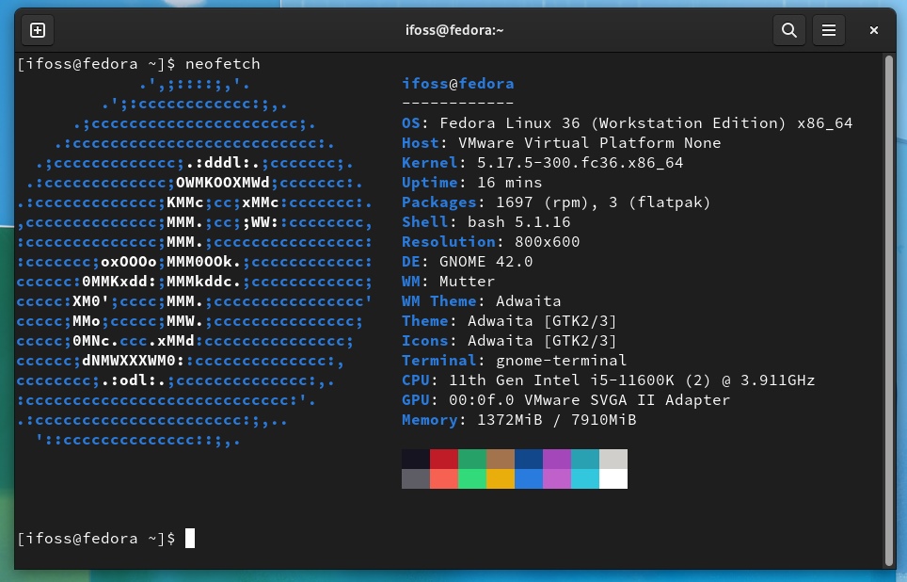
Task: Click the blinking cursor at the prompt
Action: [191, 538]
